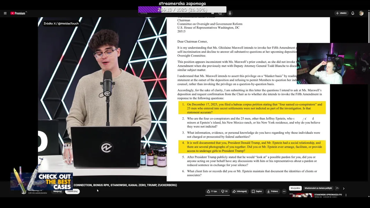Like the video with the thumbs-up button
The width and height of the screenshot is (370, 208).
[212, 191]
